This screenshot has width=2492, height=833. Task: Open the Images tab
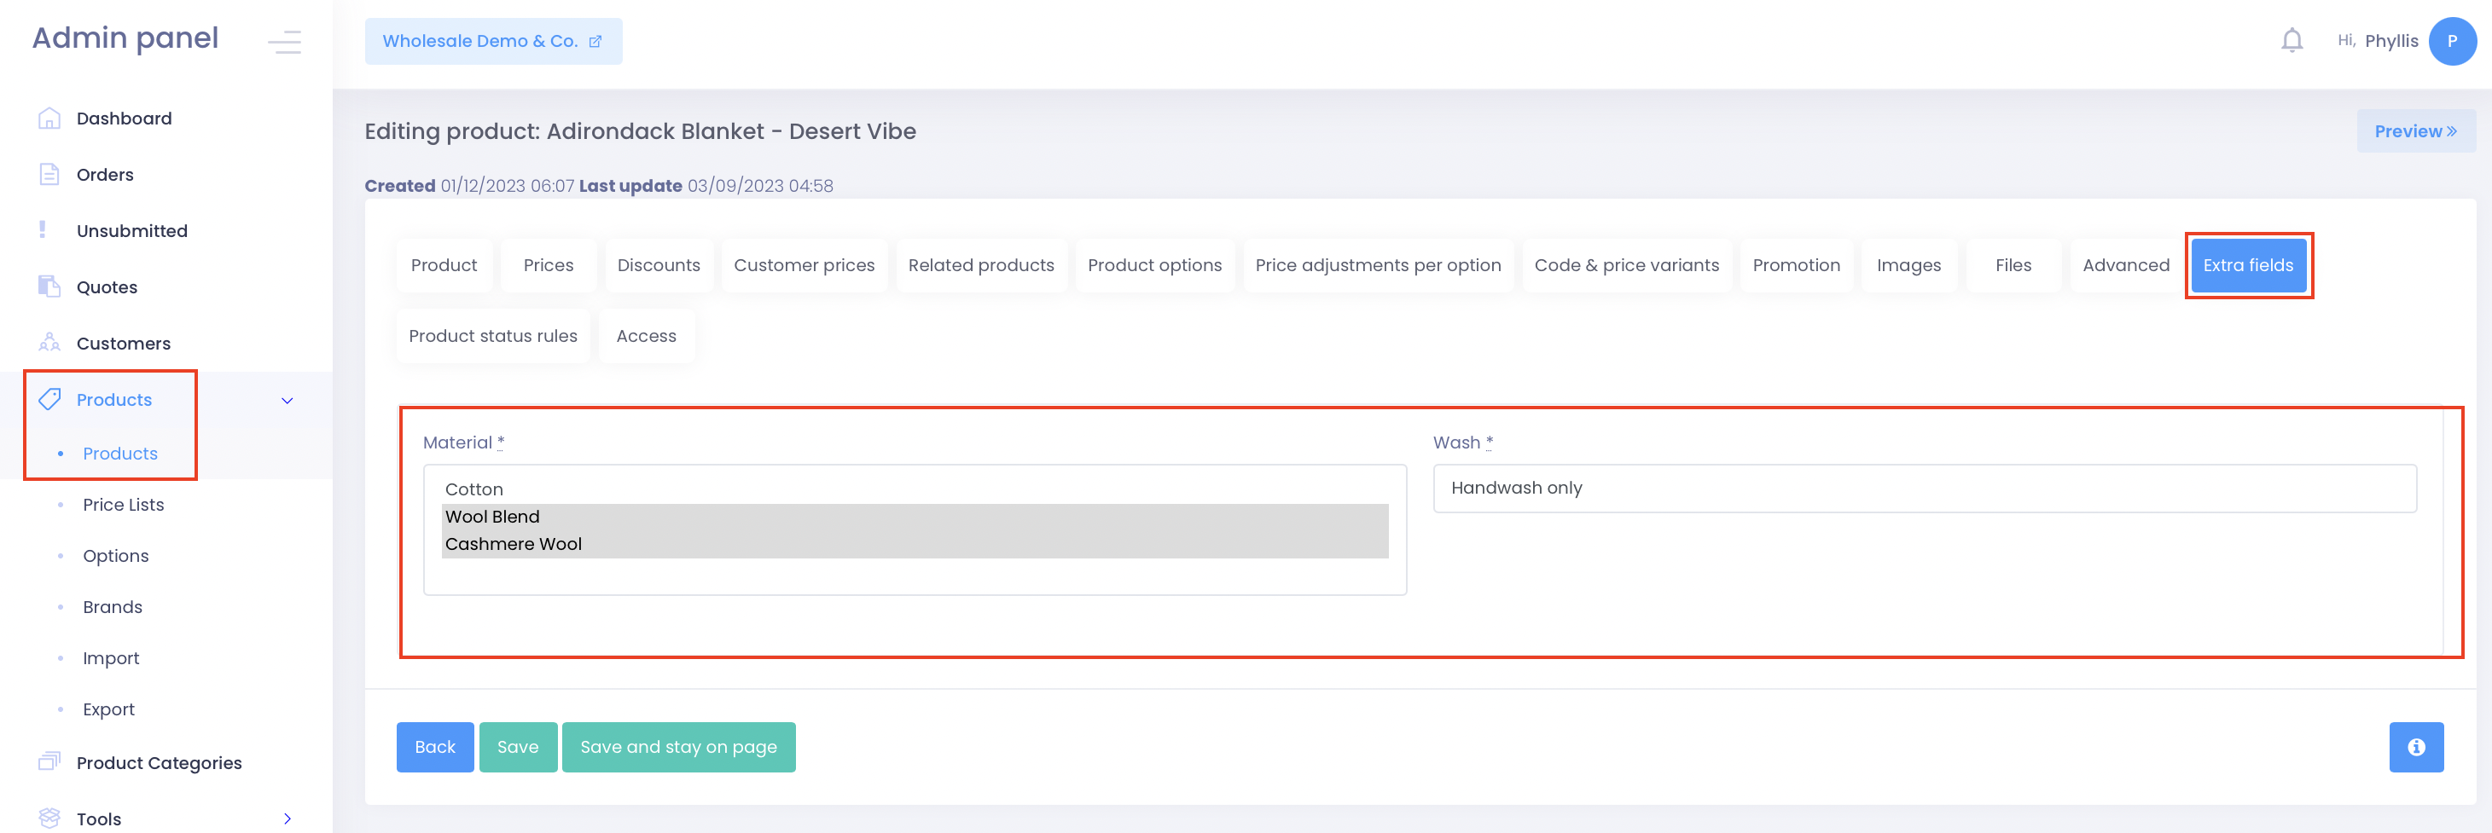[x=1908, y=265]
